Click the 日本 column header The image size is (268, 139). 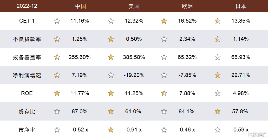point(241,6)
